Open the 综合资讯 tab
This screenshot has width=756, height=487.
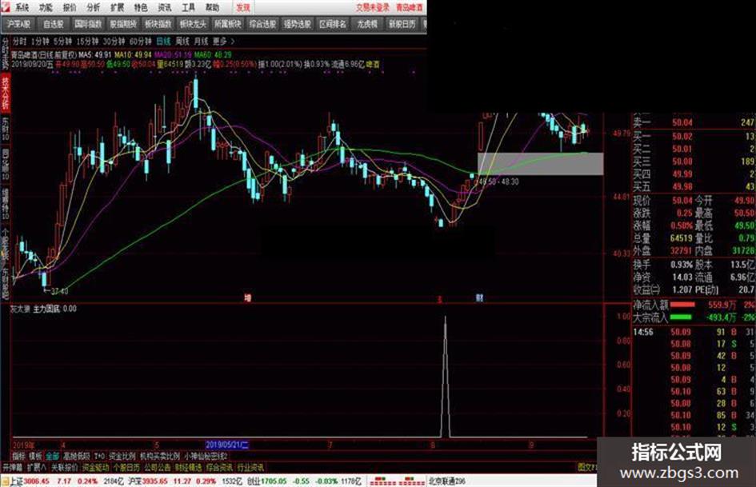[x=219, y=467]
